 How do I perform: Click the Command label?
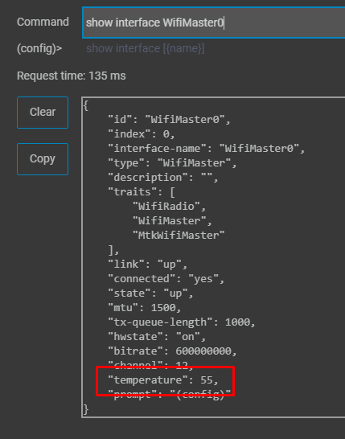[43, 22]
